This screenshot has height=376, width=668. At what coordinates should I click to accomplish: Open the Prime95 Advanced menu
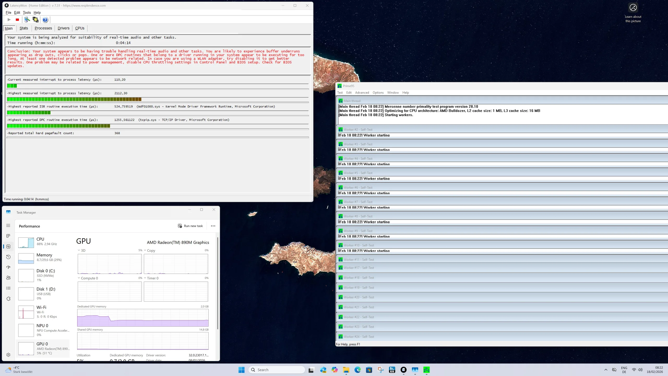(x=362, y=92)
